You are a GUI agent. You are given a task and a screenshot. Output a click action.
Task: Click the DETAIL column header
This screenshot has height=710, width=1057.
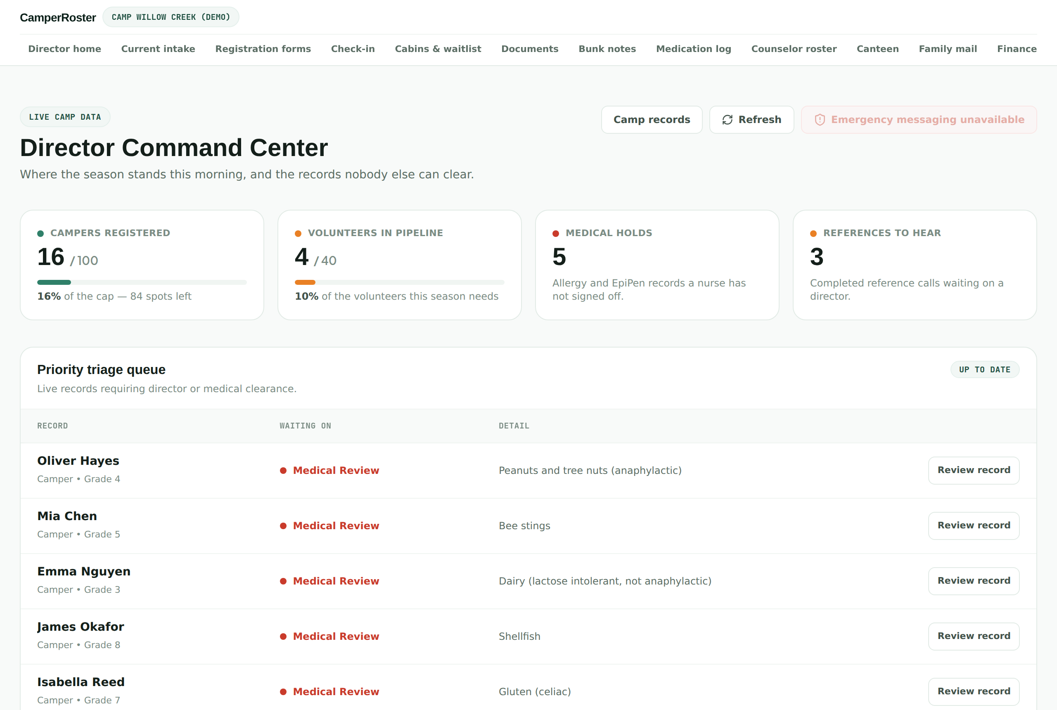(x=514, y=426)
